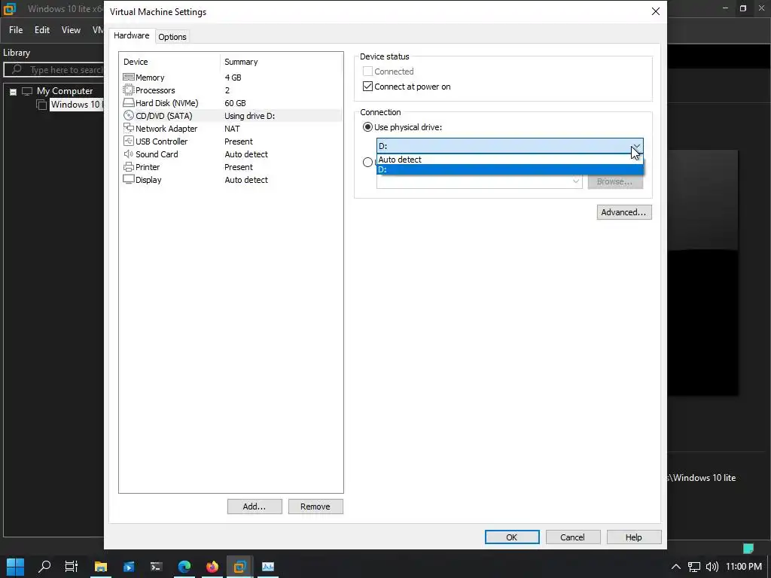Click Auto detect summary for Sound Card
The width and height of the screenshot is (771, 578).
coord(246,154)
